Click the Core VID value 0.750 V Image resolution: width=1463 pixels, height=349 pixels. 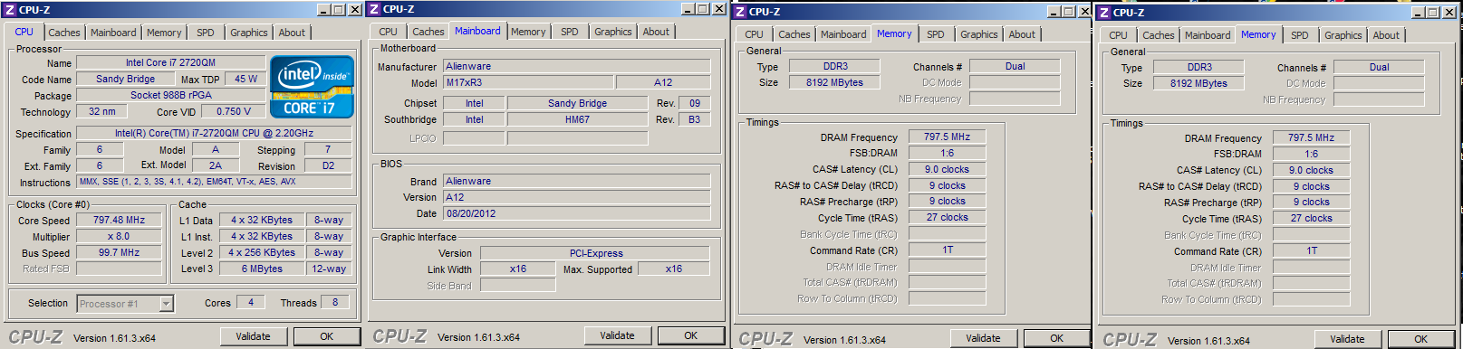pyautogui.click(x=233, y=111)
